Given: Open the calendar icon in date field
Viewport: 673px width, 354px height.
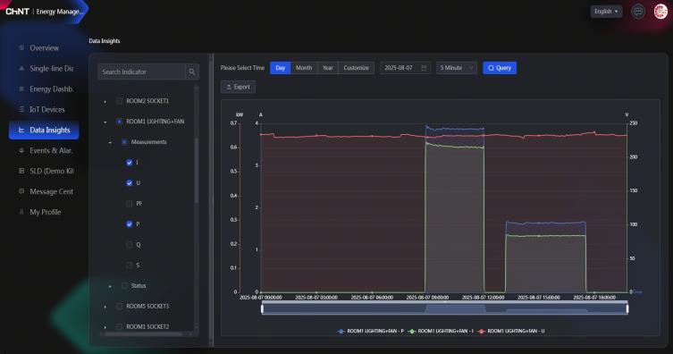Looking at the screenshot, I should (x=424, y=68).
